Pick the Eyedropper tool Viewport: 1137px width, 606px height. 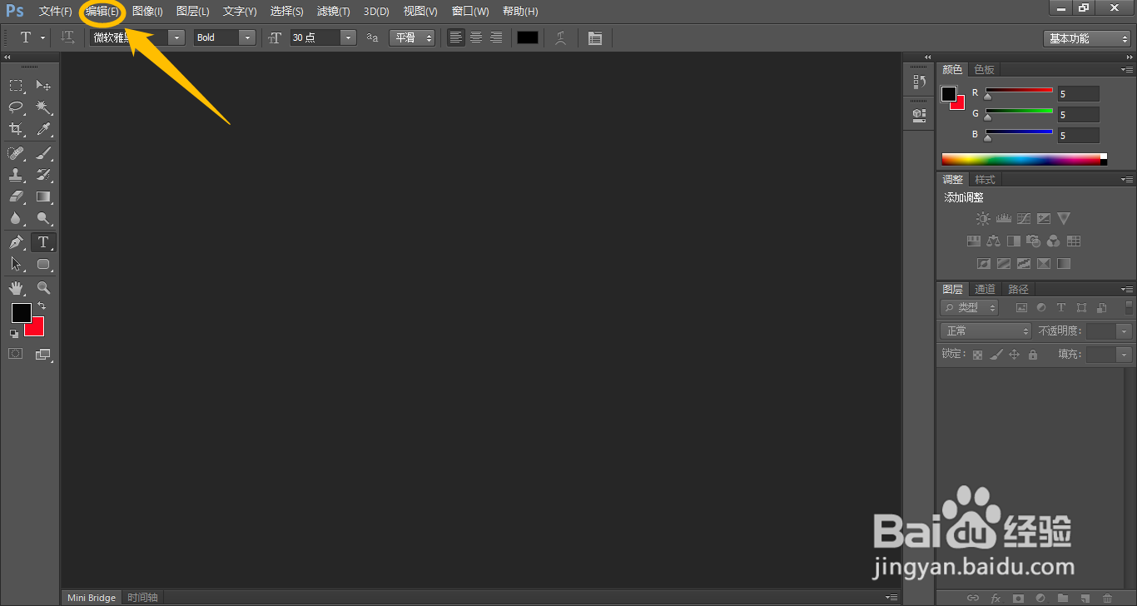coord(43,129)
